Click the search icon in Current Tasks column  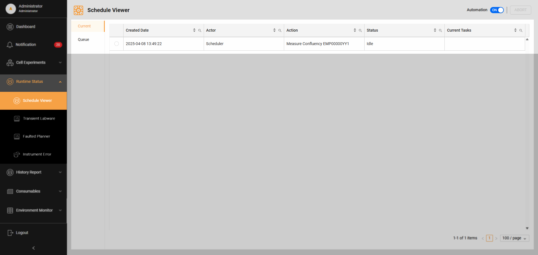click(x=521, y=31)
